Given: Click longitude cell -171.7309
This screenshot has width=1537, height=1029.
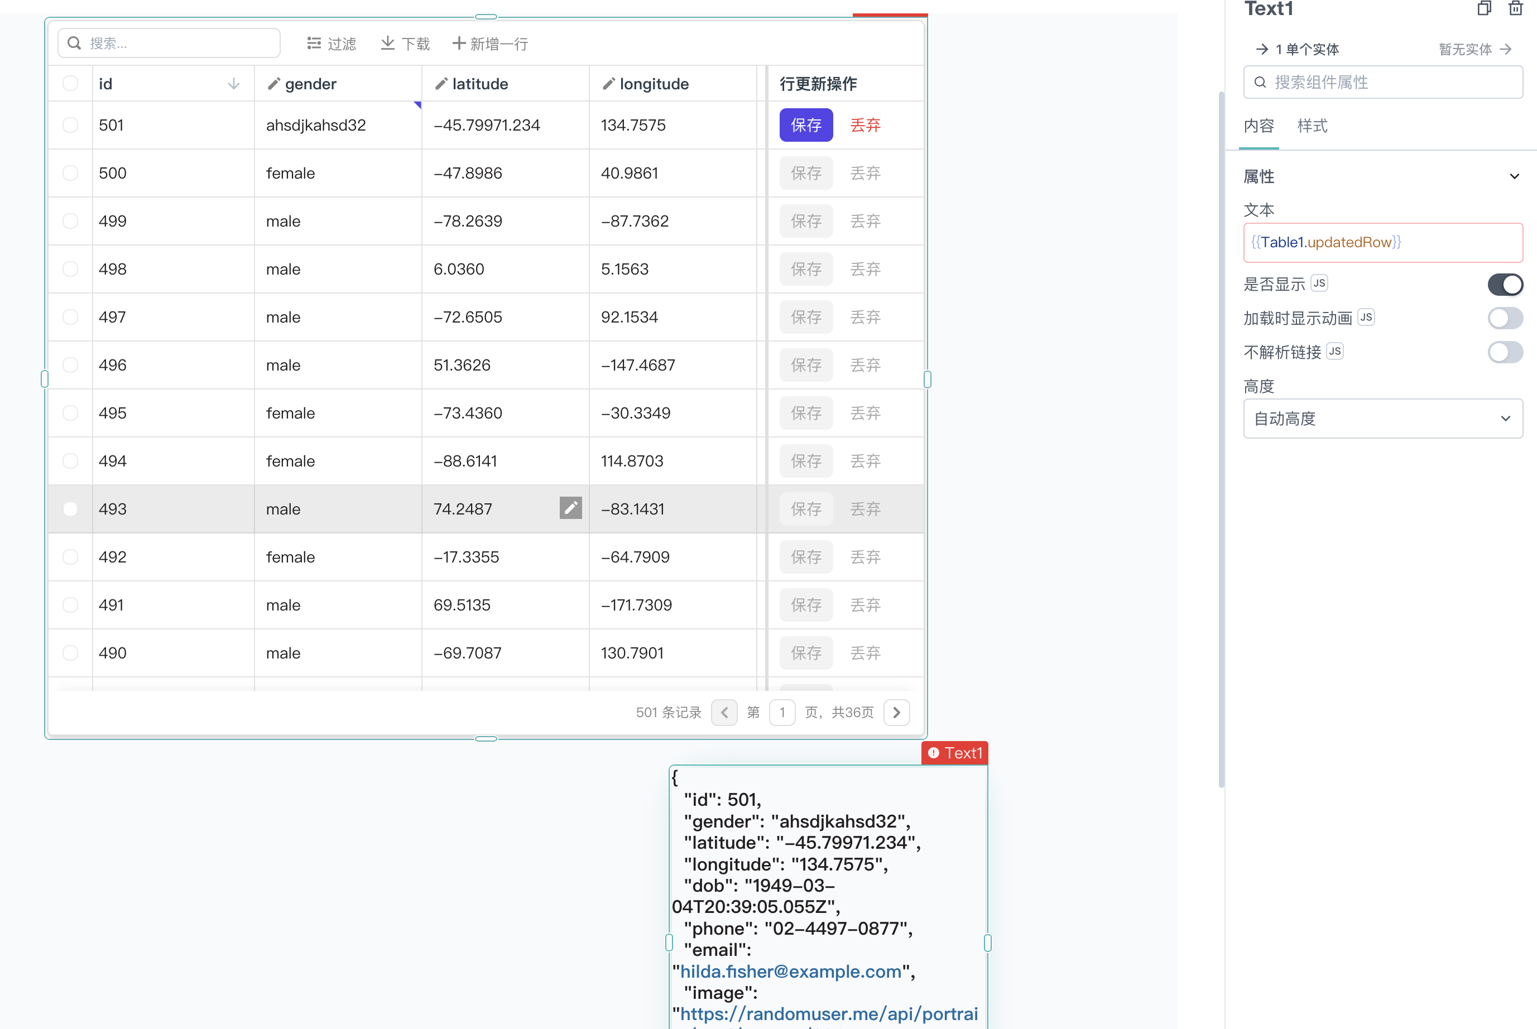Looking at the screenshot, I should click(673, 605).
